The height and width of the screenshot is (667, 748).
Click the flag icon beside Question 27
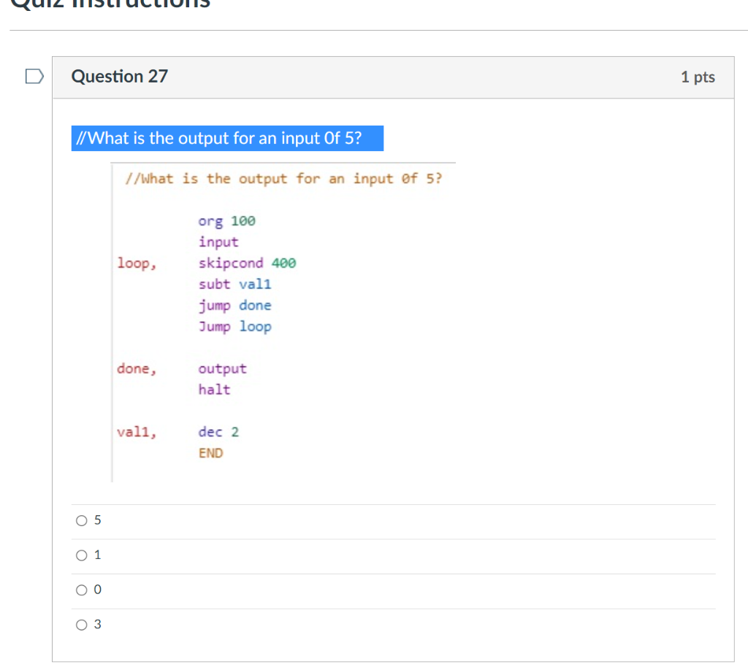coord(33,76)
